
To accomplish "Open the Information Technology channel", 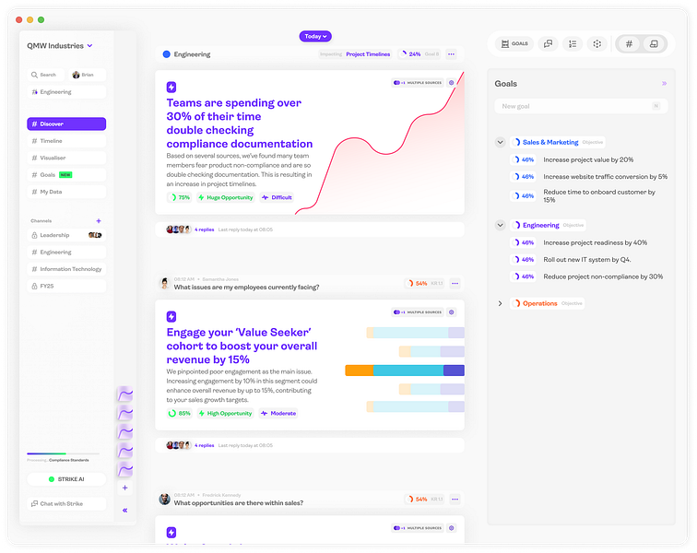I will tap(66, 269).
